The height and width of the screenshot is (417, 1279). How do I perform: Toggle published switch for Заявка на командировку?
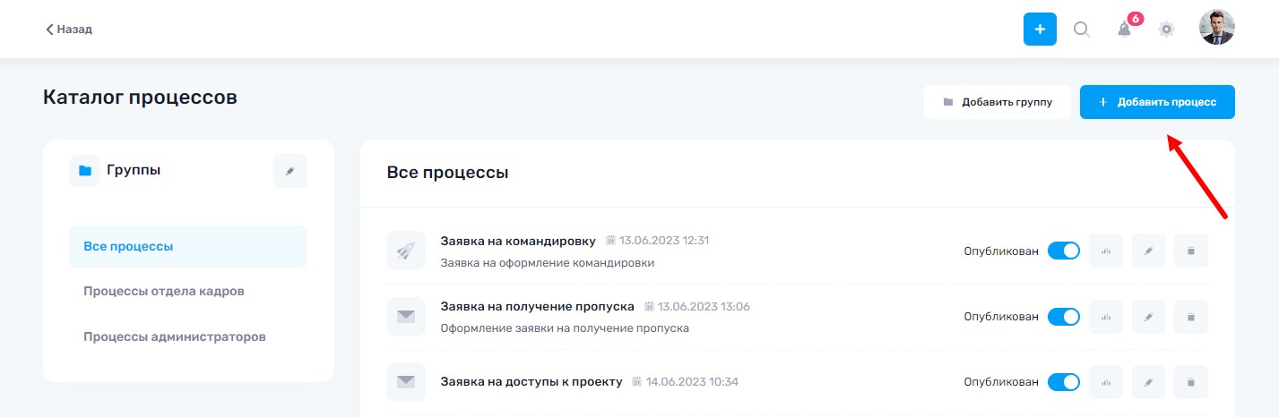pyautogui.click(x=1064, y=251)
